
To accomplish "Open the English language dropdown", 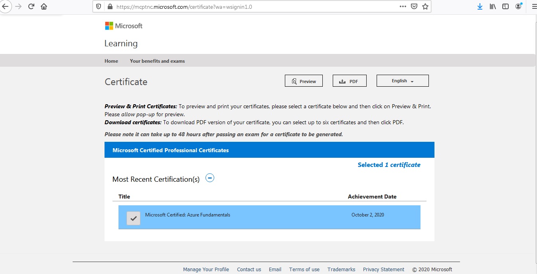I will (402, 80).
